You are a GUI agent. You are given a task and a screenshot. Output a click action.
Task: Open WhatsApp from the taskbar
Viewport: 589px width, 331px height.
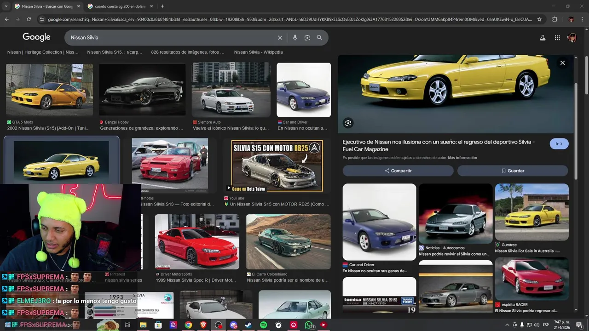[x=309, y=325]
